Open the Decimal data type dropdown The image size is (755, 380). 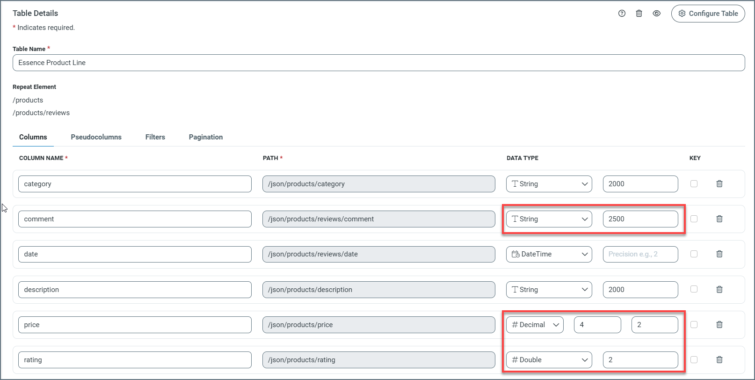coord(535,325)
